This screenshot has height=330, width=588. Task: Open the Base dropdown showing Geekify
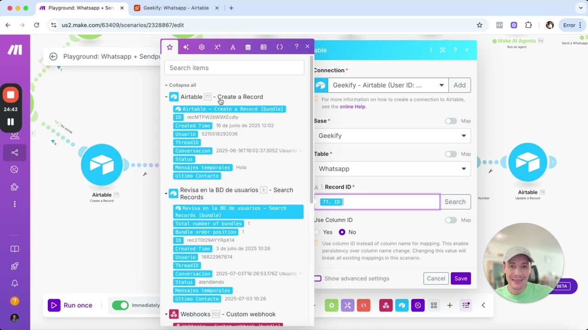tap(392, 136)
